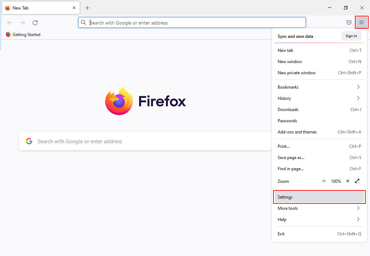Enter full screen via Zoom row arrows icon
The image size is (370, 256).
(x=357, y=181)
